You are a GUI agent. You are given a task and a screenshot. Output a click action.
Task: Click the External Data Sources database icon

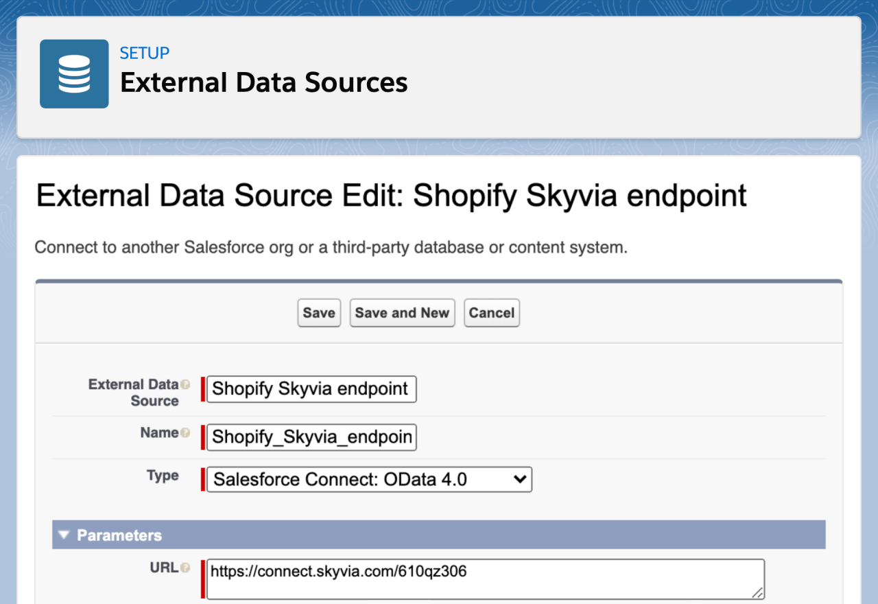[x=74, y=73]
